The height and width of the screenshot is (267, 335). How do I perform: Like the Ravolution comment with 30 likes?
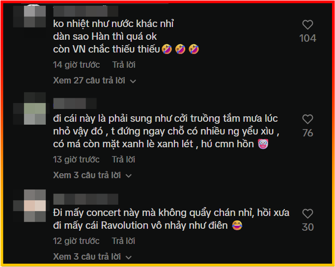pyautogui.click(x=307, y=214)
